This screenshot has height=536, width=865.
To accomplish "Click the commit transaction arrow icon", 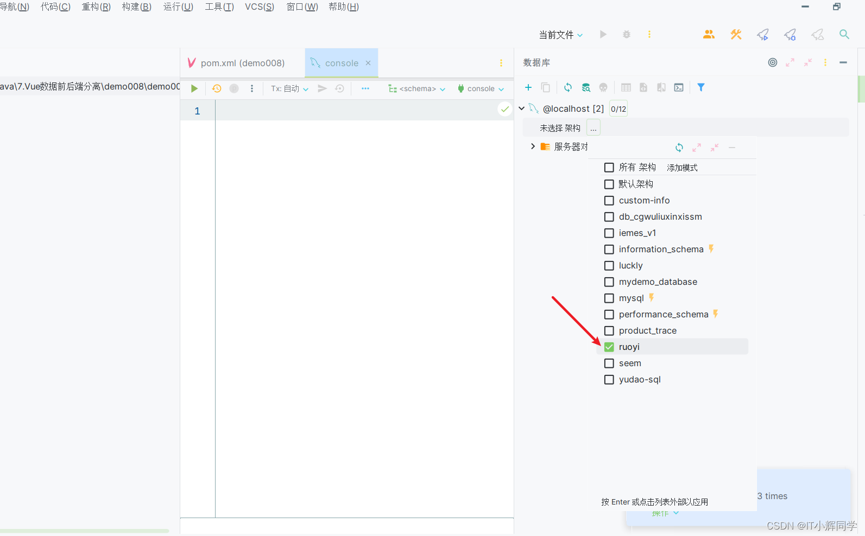I will coord(323,88).
